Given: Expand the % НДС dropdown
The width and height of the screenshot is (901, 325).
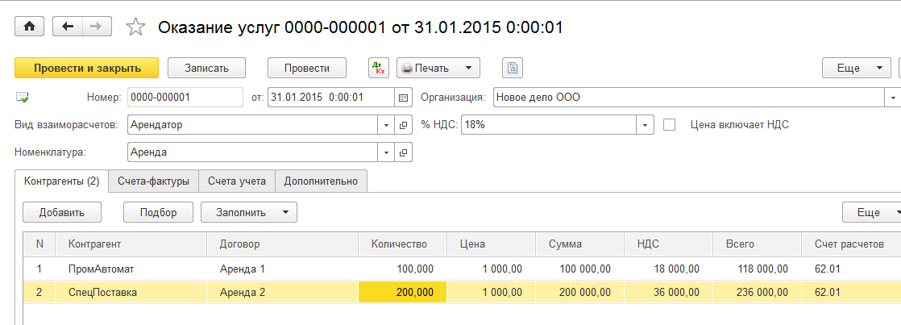Looking at the screenshot, I should pyautogui.click(x=645, y=125).
